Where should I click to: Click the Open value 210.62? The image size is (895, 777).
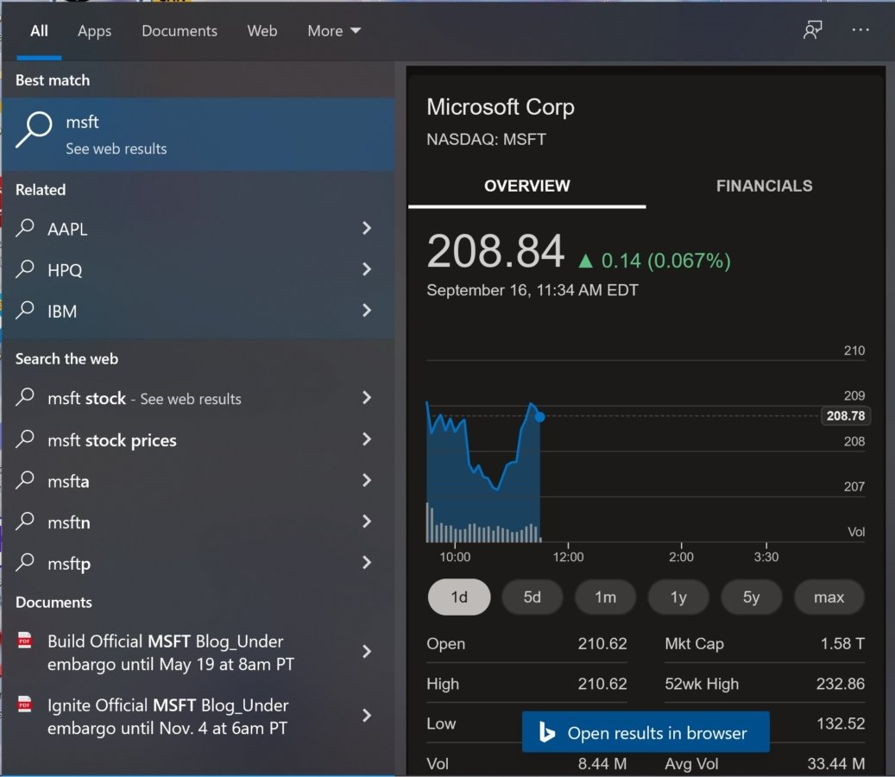pos(602,643)
